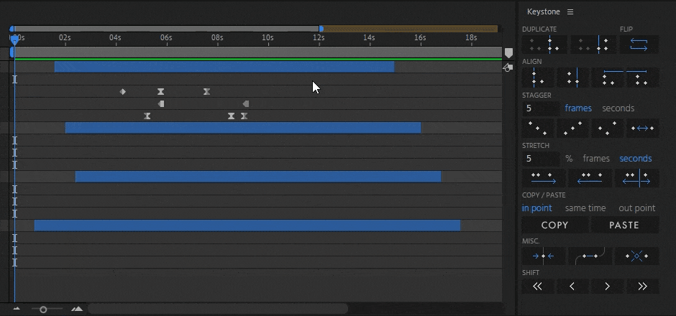Click the Stagger value input field
This screenshot has width=676, height=316.
point(541,108)
